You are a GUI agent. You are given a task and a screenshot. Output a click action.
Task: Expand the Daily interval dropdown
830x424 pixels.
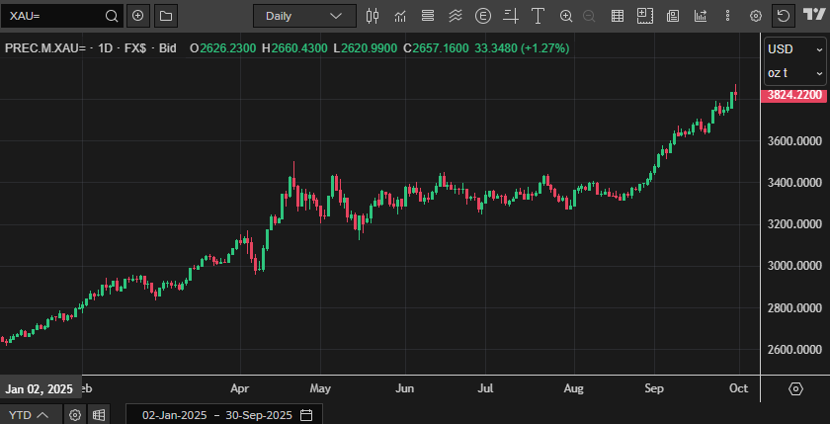tap(304, 16)
